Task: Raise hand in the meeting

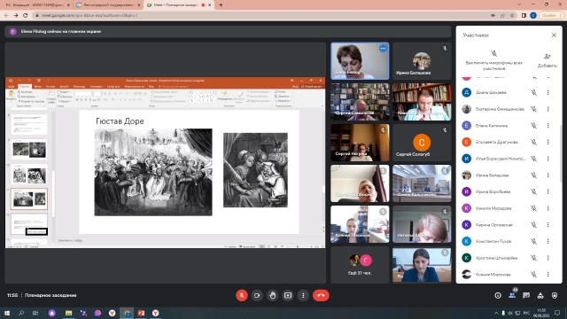Action: (272, 295)
